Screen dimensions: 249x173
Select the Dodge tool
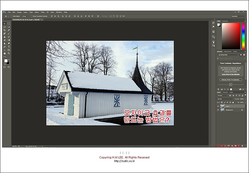click(x=9, y=44)
